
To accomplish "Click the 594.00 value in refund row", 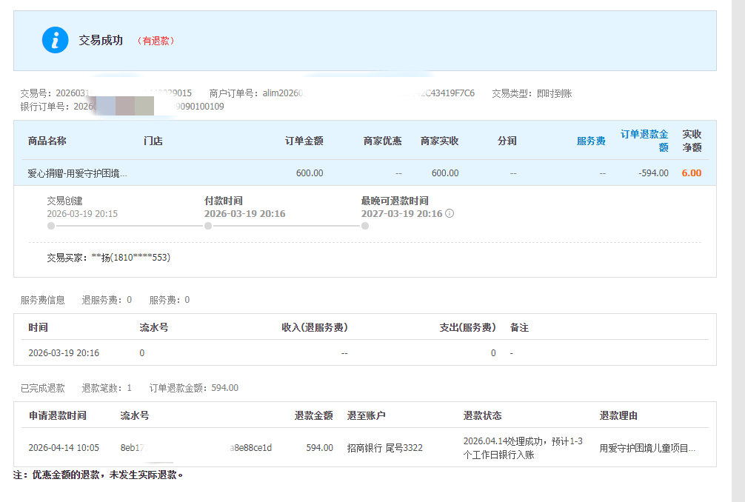I will pyautogui.click(x=319, y=448).
